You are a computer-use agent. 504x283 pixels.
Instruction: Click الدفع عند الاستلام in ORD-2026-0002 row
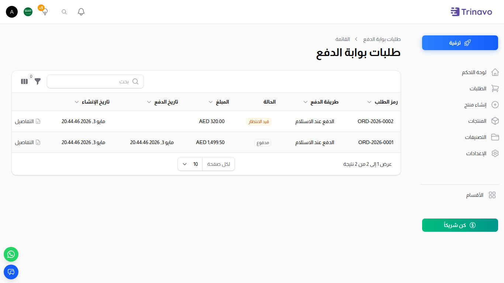[315, 121]
